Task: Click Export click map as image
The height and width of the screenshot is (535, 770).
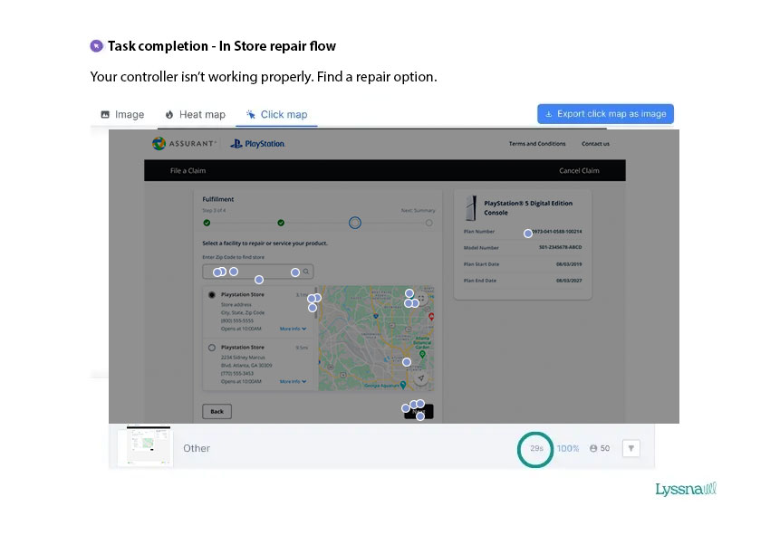Action: coord(605,114)
